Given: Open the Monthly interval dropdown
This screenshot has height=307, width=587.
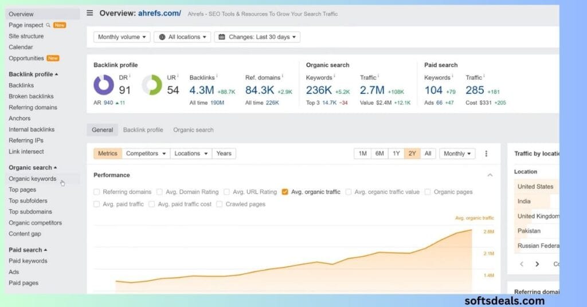Looking at the screenshot, I should point(457,153).
